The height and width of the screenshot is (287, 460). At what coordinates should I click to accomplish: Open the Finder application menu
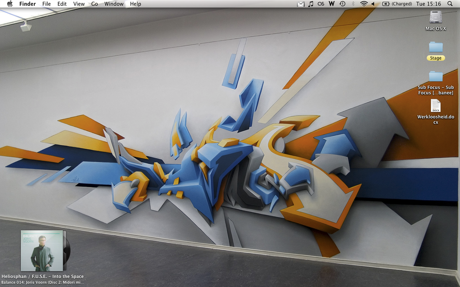(x=28, y=4)
